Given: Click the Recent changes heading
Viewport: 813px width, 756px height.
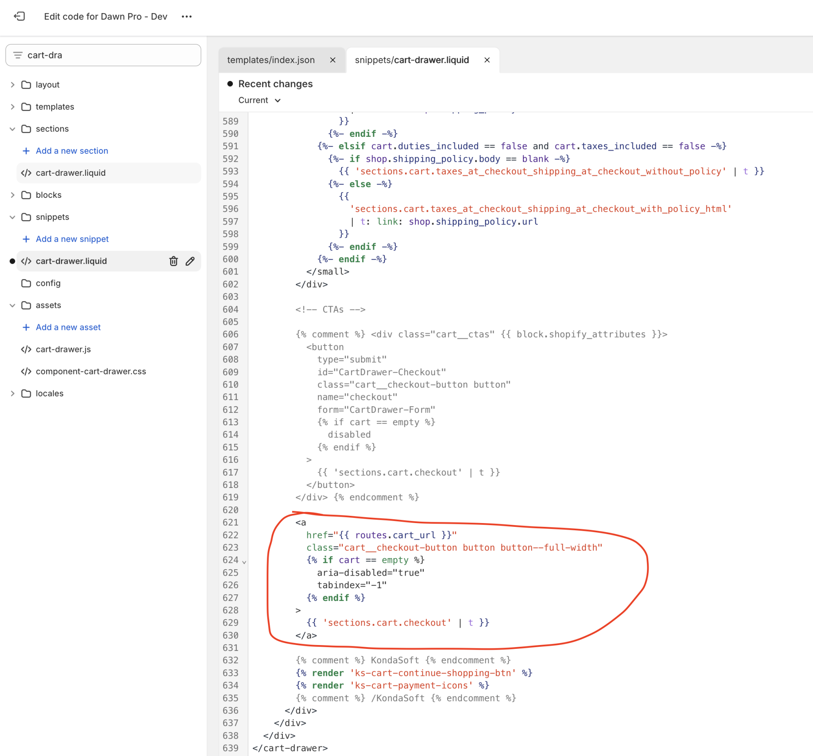Looking at the screenshot, I should click(275, 84).
